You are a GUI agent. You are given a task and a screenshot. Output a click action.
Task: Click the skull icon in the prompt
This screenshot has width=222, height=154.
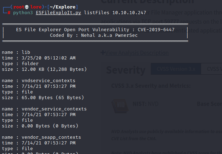tap(27, 7)
